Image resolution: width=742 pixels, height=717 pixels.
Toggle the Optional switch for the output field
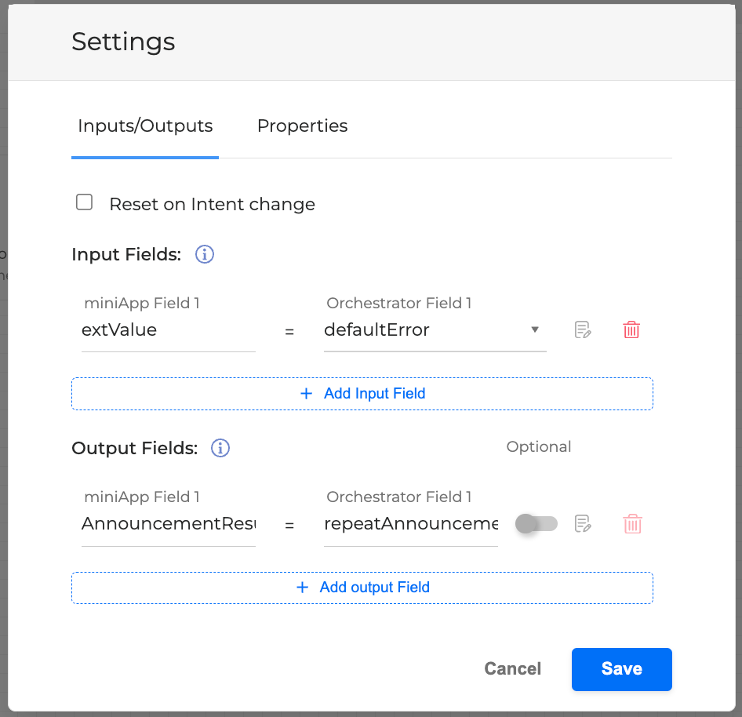[536, 524]
